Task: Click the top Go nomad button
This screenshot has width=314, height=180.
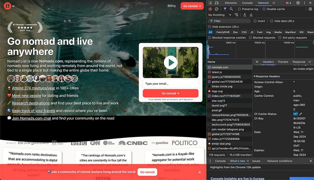Action: click(x=192, y=6)
